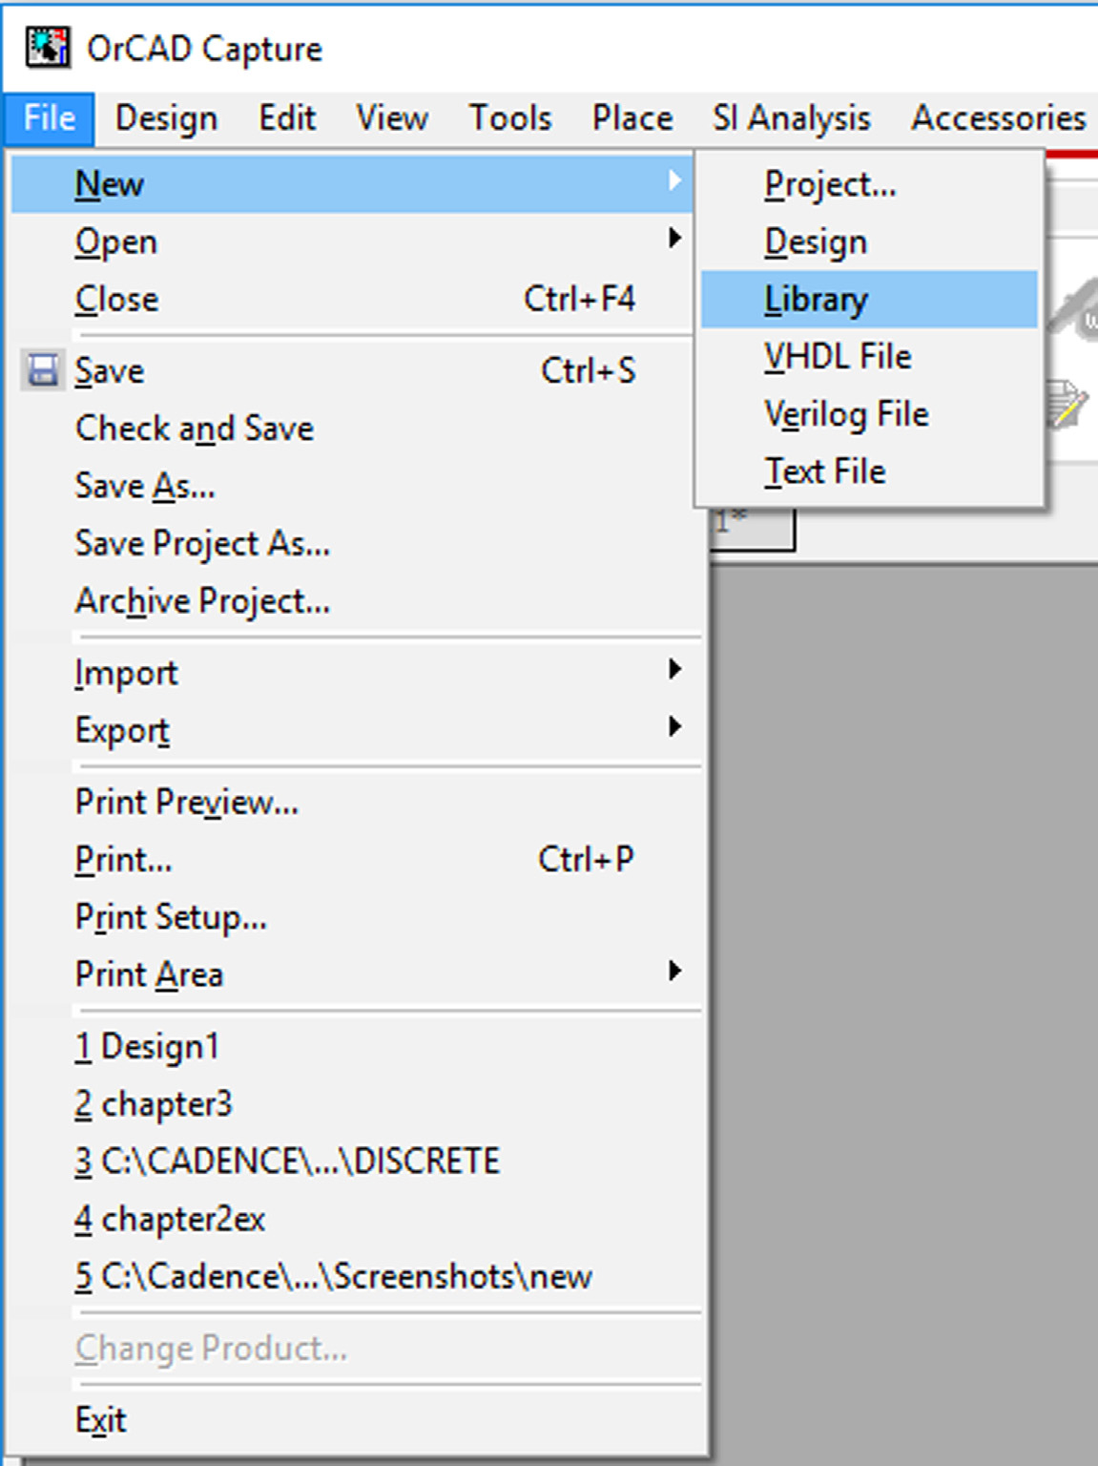Open the SI Analysis menu

(791, 118)
